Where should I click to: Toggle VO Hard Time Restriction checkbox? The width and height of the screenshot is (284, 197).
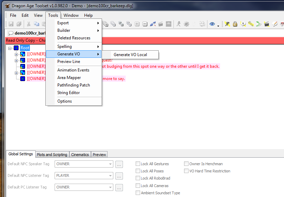point(186,171)
